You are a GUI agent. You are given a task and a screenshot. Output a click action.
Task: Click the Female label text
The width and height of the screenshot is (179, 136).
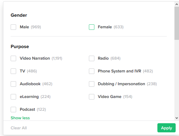tap(105, 27)
